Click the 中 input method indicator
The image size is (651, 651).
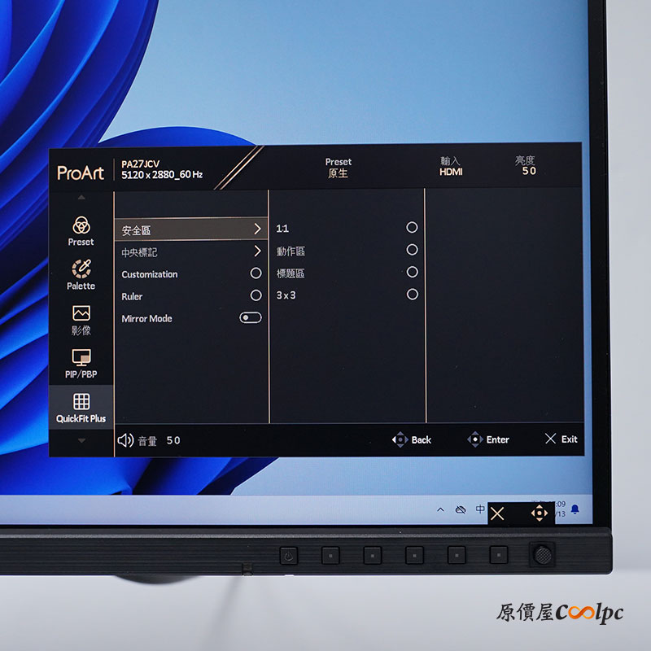click(480, 509)
